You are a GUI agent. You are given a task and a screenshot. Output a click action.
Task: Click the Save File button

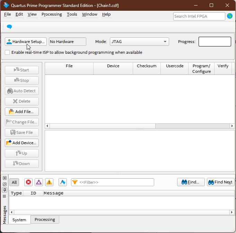(x=22, y=132)
